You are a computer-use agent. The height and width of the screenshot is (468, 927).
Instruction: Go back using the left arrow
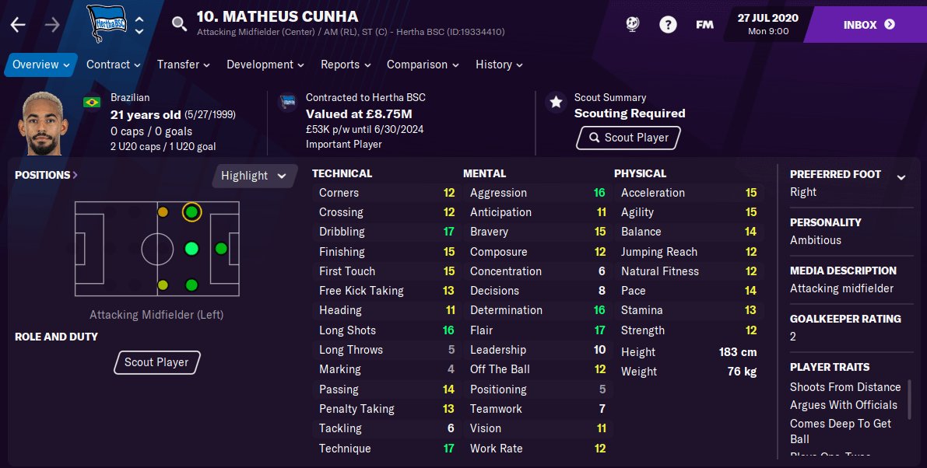click(18, 25)
